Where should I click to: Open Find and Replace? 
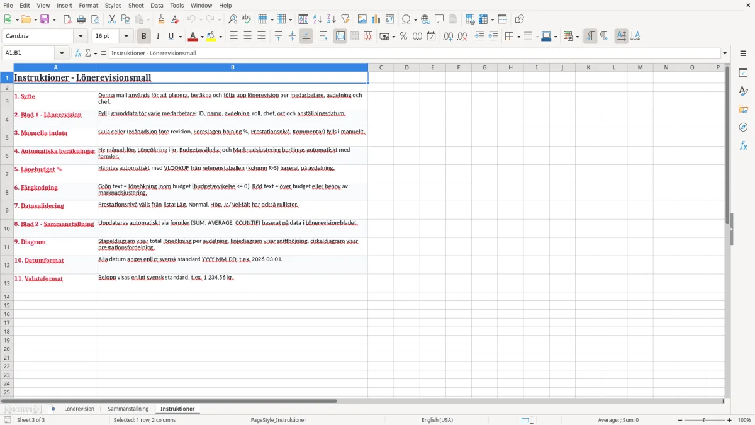(233, 20)
